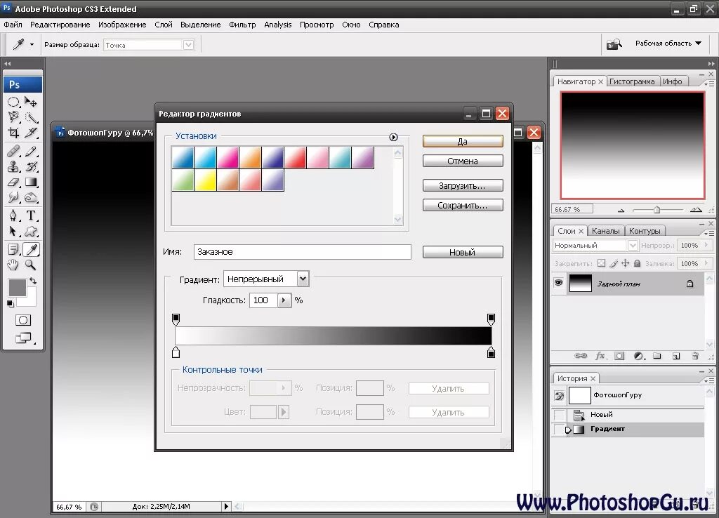
Task: Select the Notes tool
Action: pos(13,249)
